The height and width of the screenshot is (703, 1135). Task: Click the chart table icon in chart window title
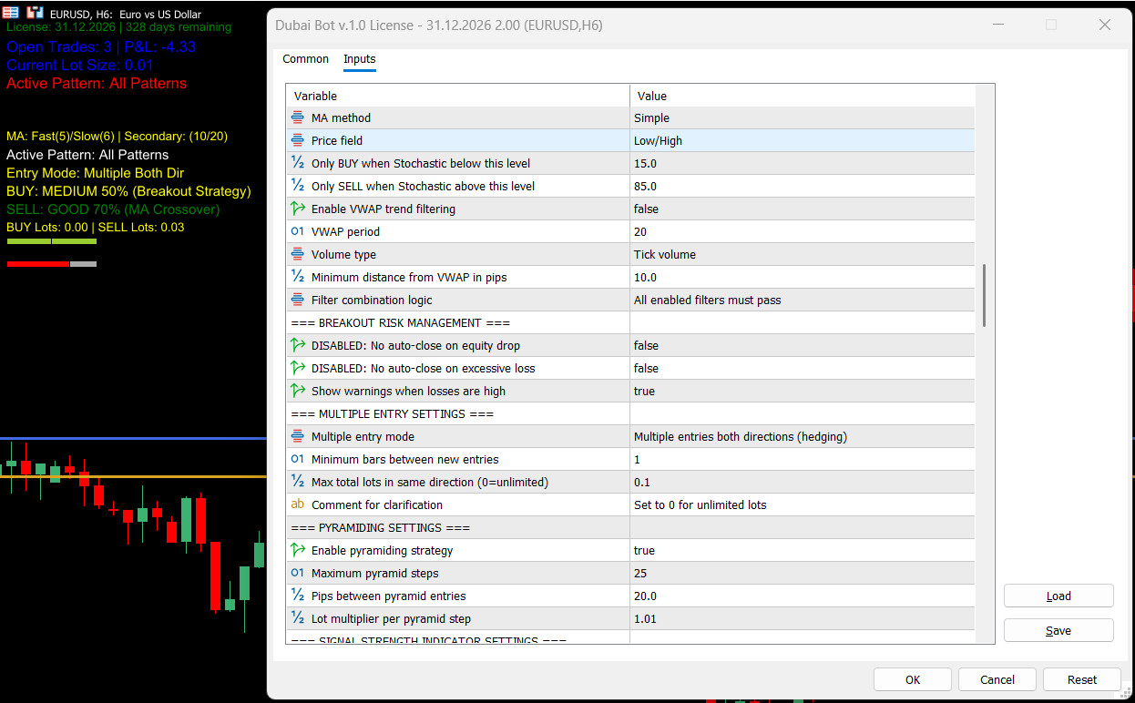pyautogui.click(x=10, y=13)
